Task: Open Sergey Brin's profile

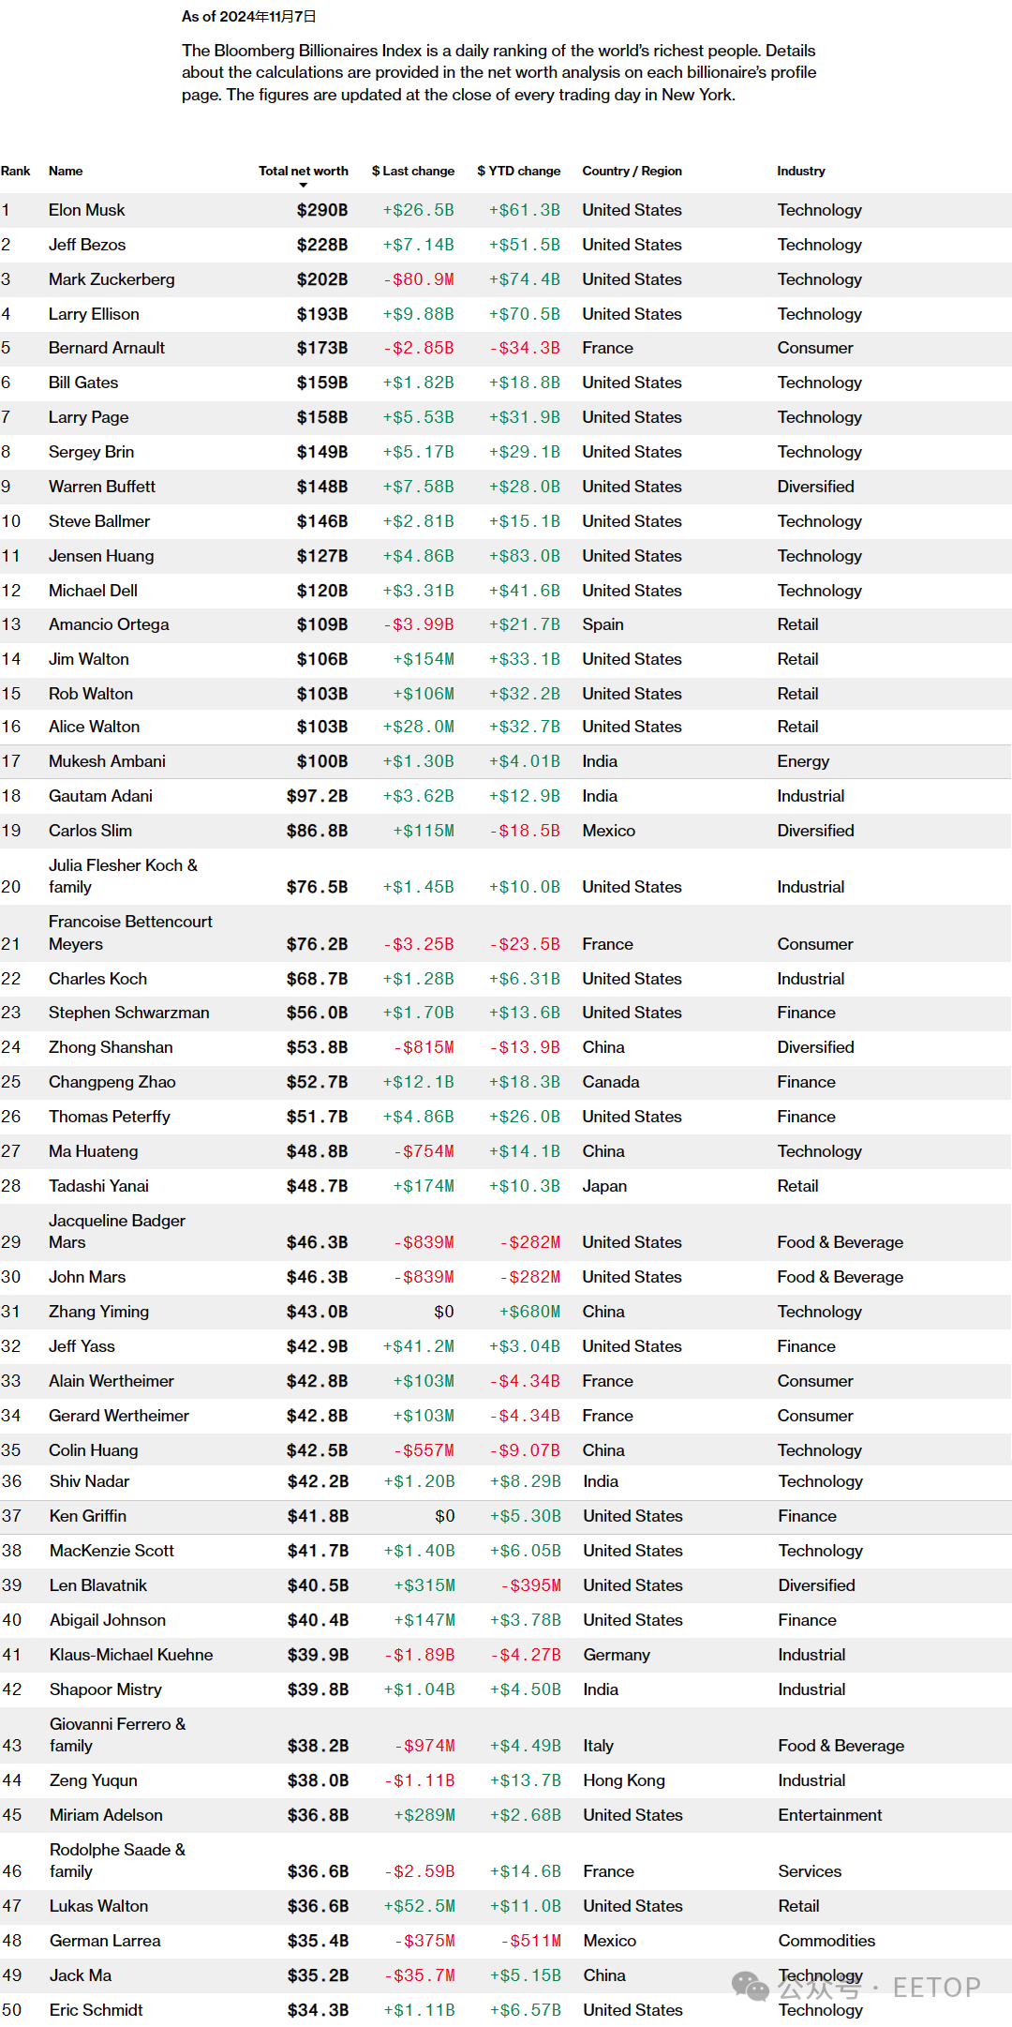Action: point(91,452)
